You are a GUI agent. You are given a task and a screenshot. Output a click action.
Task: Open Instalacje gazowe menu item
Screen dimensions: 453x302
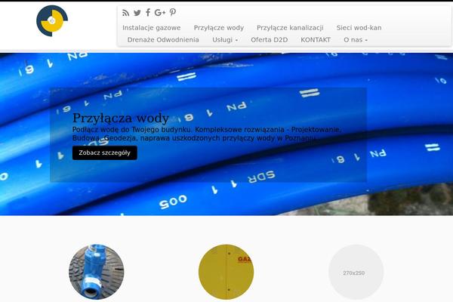(x=152, y=28)
